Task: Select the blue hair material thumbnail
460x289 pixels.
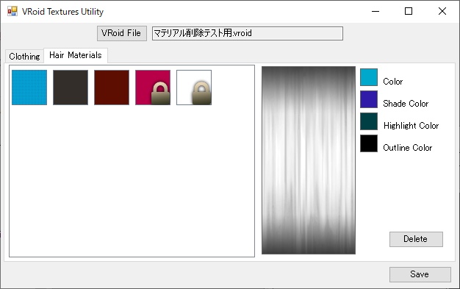Action: [29, 88]
